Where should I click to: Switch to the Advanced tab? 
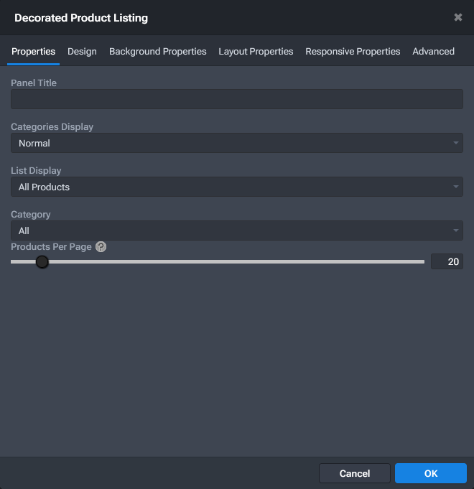pyautogui.click(x=433, y=52)
